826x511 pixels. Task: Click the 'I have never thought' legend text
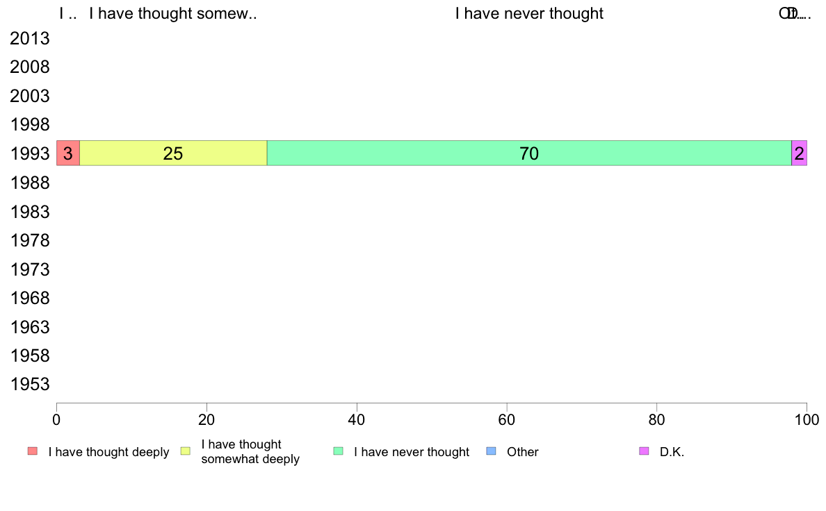[412, 452]
